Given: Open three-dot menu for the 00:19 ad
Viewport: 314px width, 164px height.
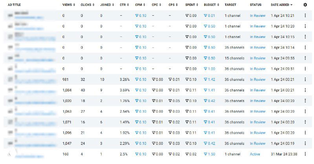Looking at the screenshot, I should click(305, 144).
